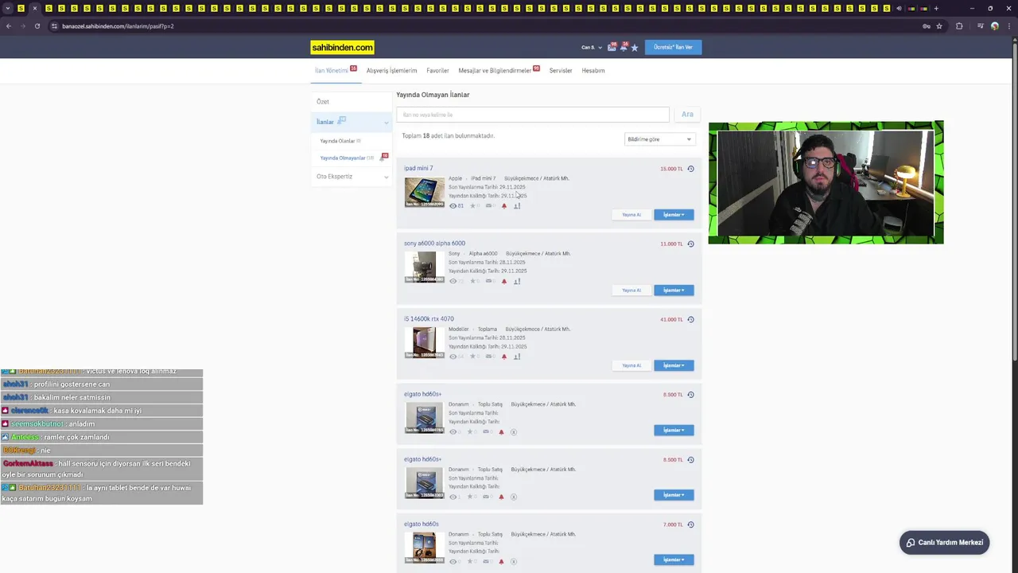1018x573 pixels.
Task: Expand the Oto Ekspertiz sidebar section
Action: pyautogui.click(x=387, y=177)
